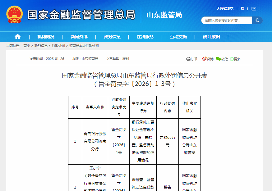
Task: Click the search magnifier button
Action: click(257, 20)
